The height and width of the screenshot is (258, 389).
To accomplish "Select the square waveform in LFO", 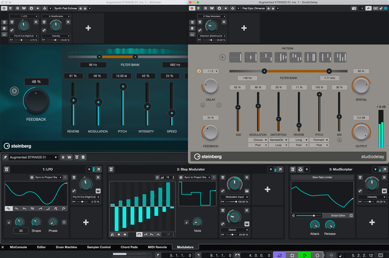I will click(32, 209).
